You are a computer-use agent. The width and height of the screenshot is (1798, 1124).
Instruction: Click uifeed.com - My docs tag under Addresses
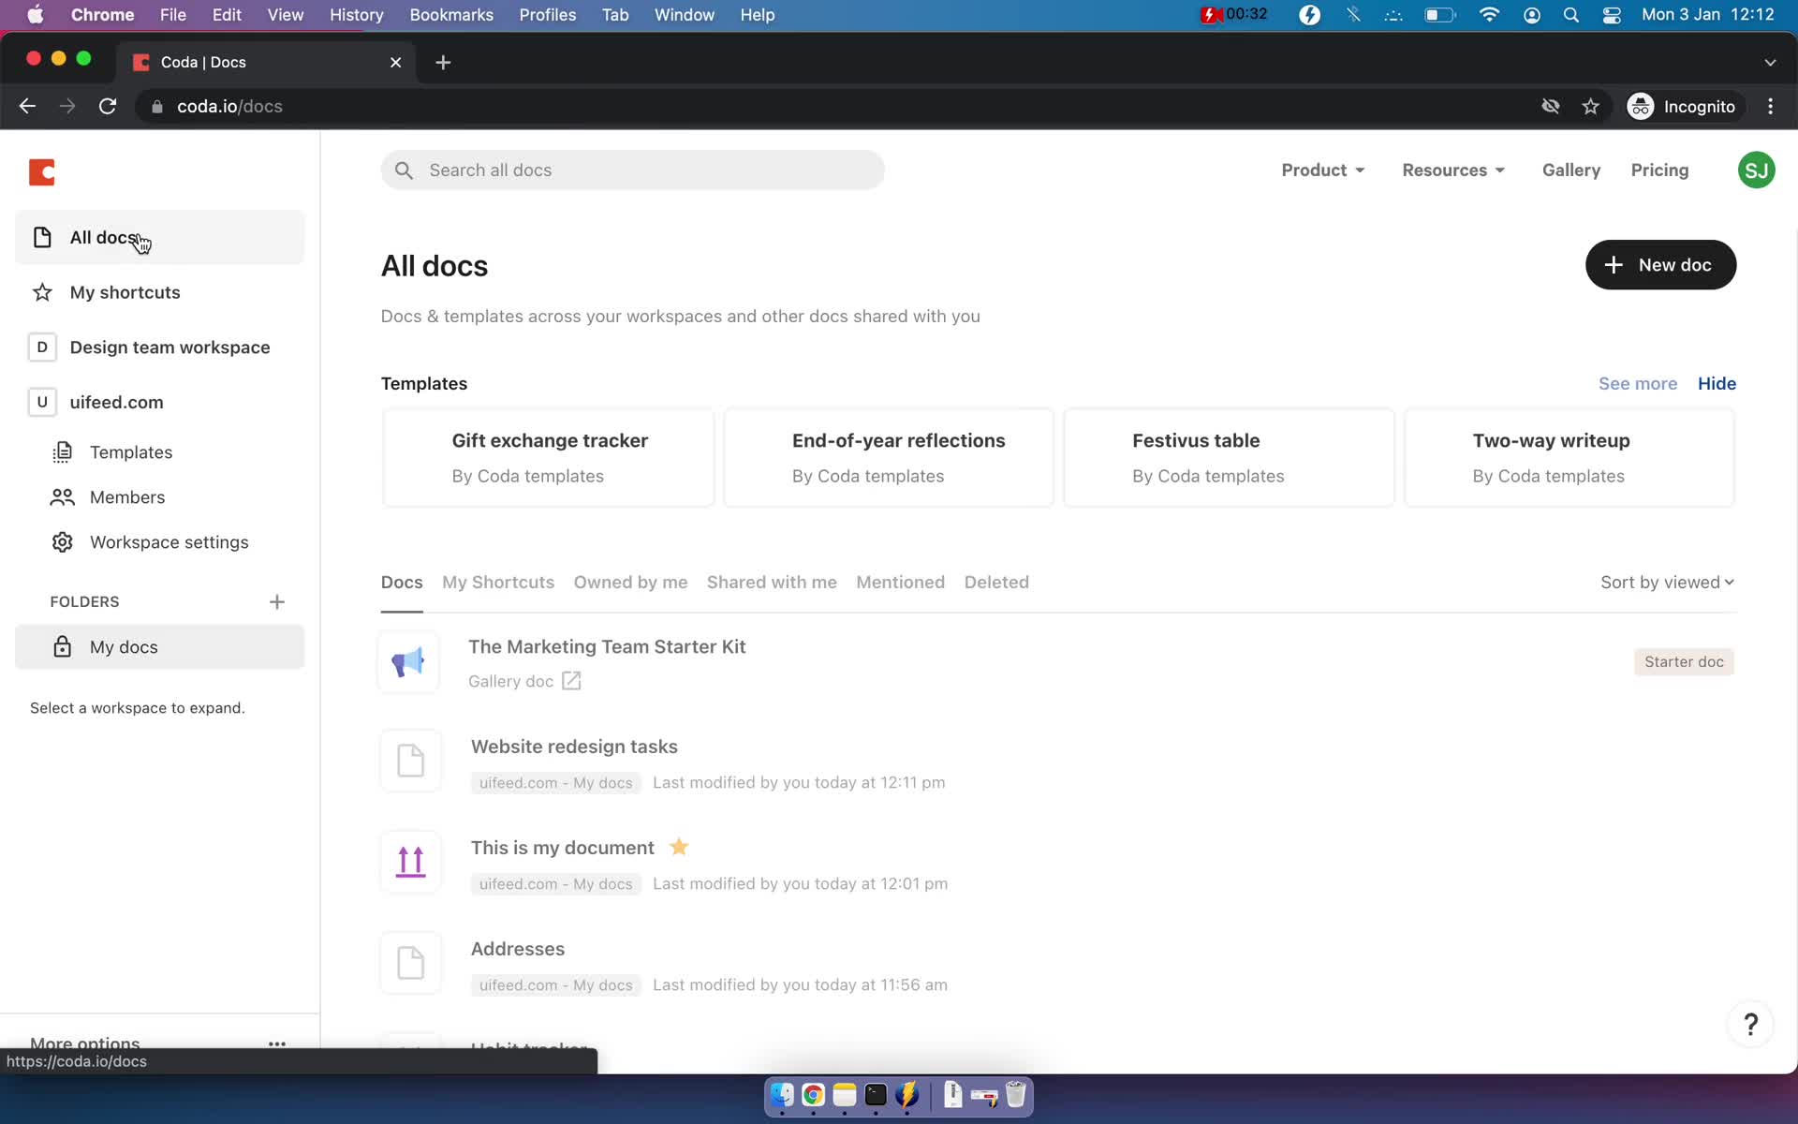[x=555, y=985]
